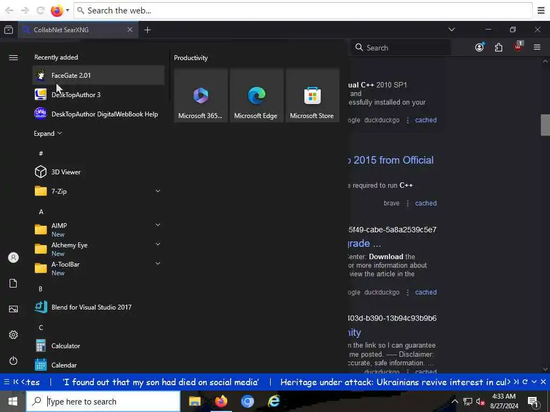Expand 7-Zip folder
This screenshot has height=412, width=550.
coord(158,191)
